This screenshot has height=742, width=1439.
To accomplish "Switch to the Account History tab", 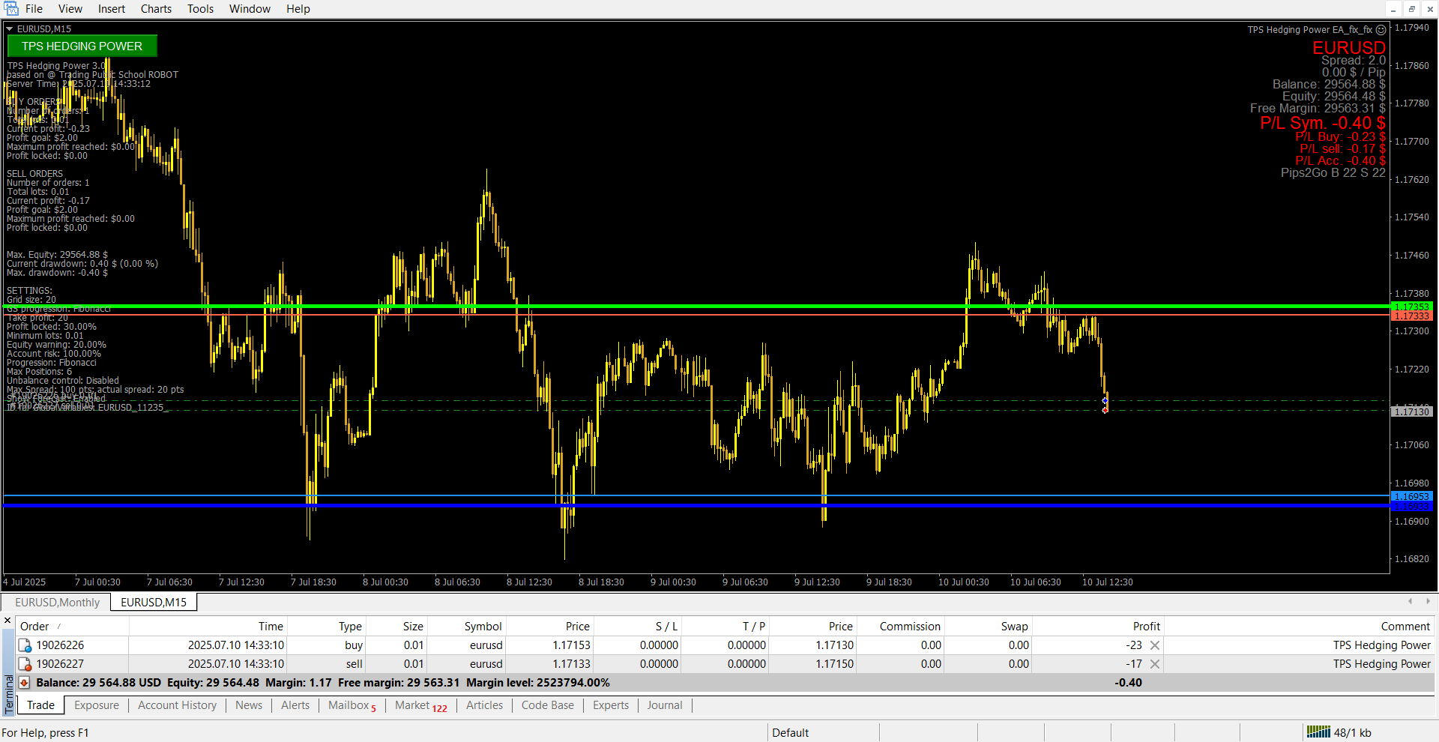I will [x=177, y=705].
